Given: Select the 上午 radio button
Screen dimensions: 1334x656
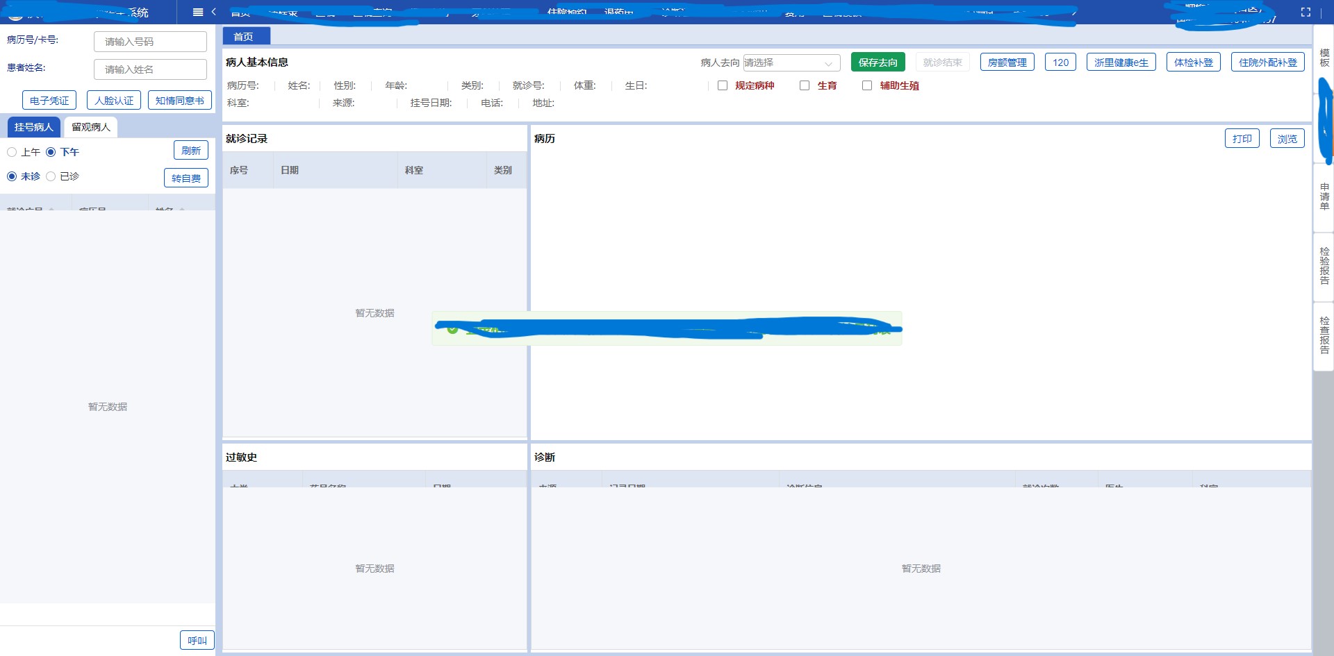Looking at the screenshot, I should pyautogui.click(x=12, y=152).
